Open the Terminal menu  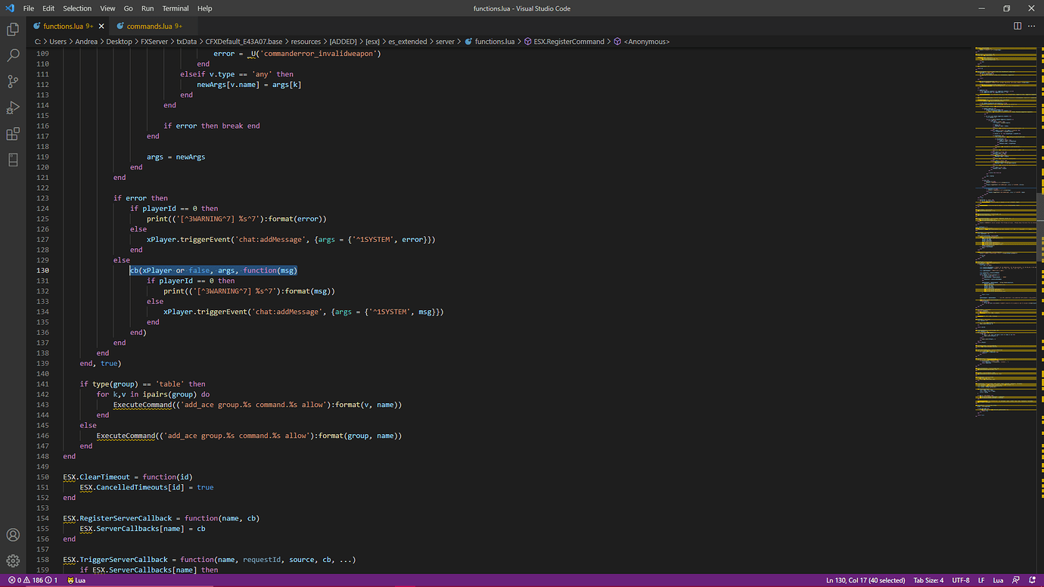175,8
